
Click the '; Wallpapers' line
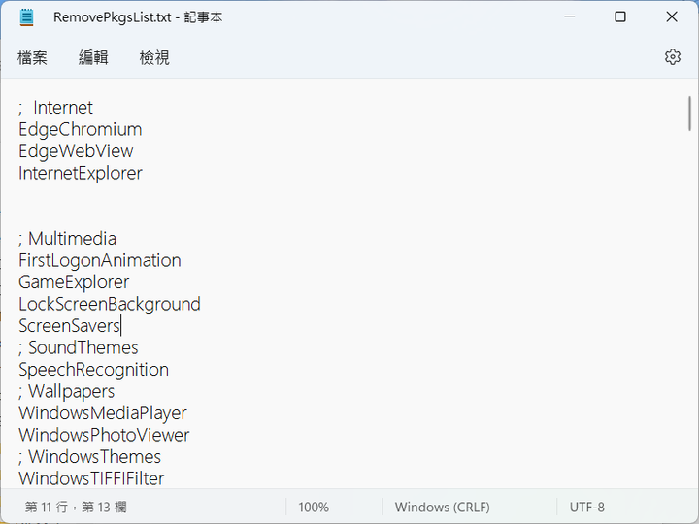pyautogui.click(x=66, y=391)
